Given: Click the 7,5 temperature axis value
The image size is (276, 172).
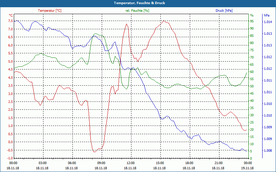Looking at the screenshot, I should click(x=10, y=21).
